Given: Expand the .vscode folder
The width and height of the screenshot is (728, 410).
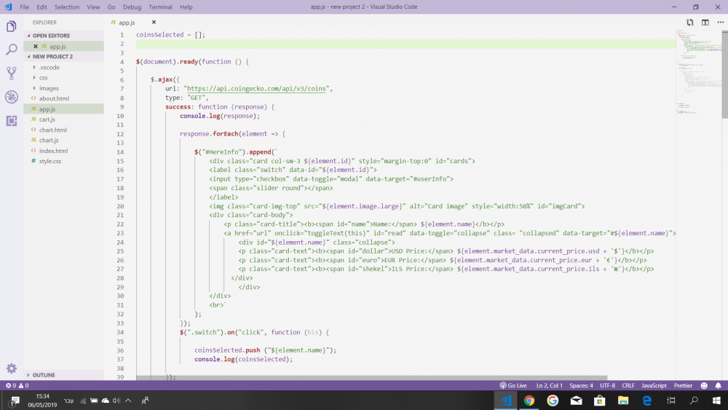Looking at the screenshot, I should pyautogui.click(x=34, y=67).
